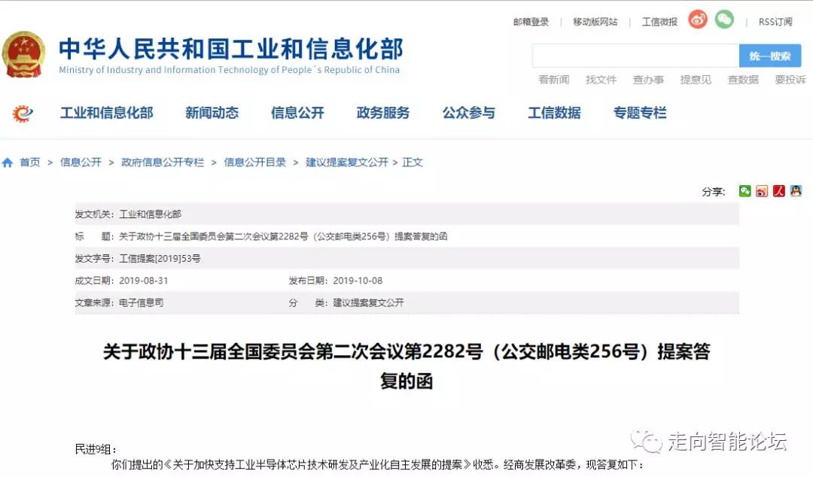The image size is (813, 477).
Task: Share the article via the green WeChat share icon
Action: [x=744, y=191]
